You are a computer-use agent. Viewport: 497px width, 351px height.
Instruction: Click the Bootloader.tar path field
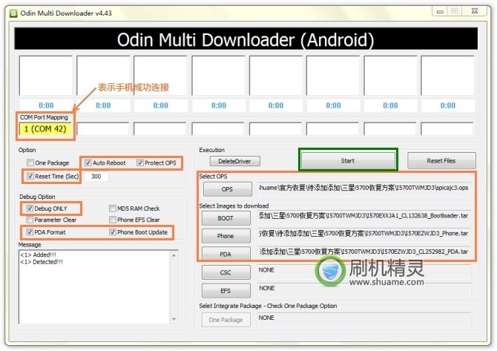tap(364, 216)
